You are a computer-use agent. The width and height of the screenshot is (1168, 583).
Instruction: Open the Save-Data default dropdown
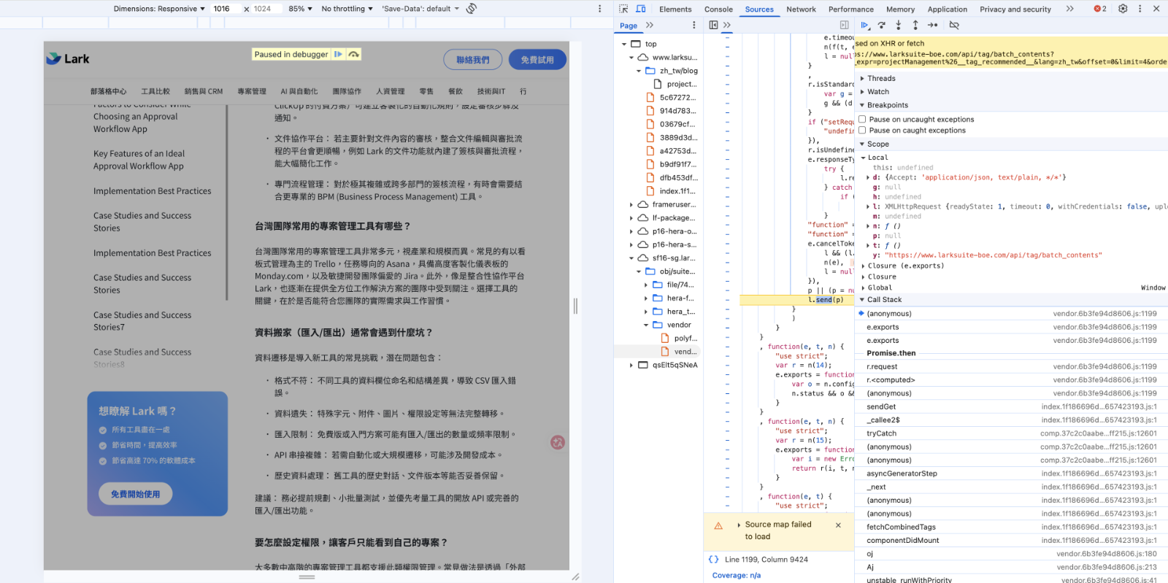pyautogui.click(x=421, y=9)
